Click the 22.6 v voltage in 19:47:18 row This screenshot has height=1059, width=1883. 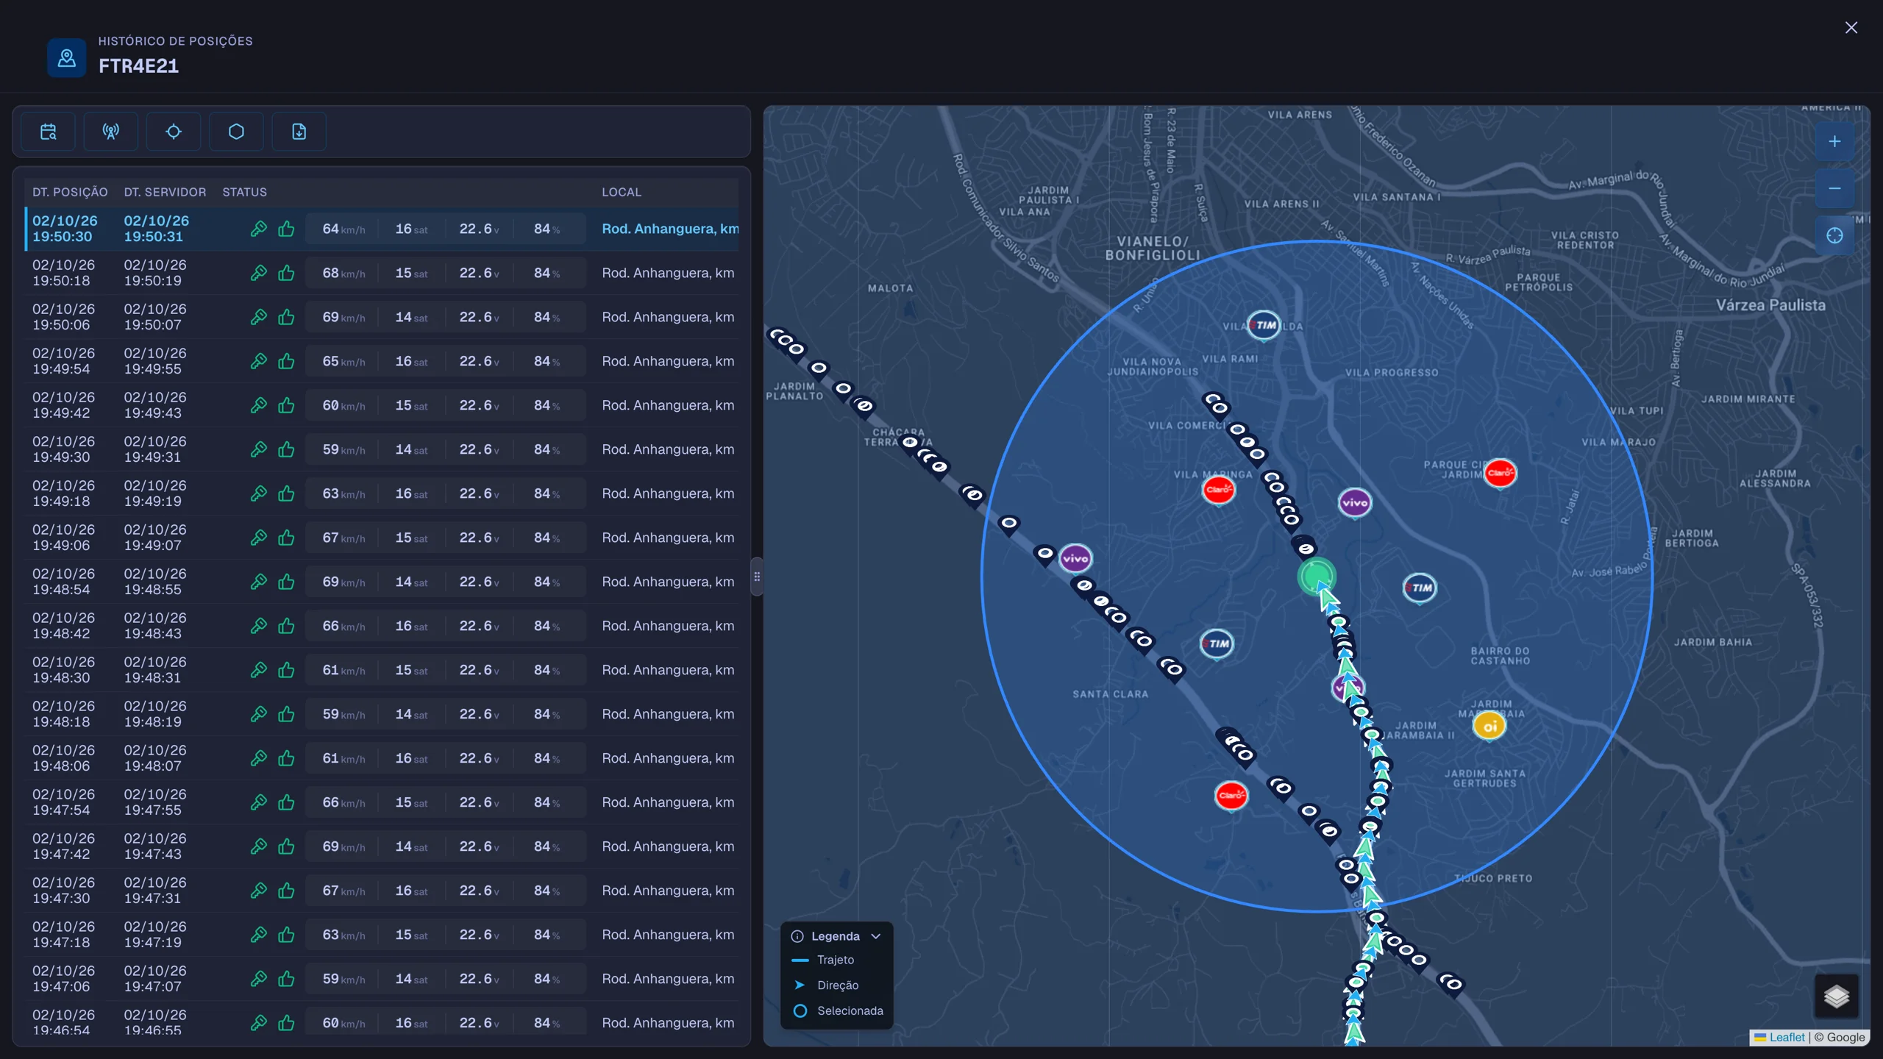(480, 935)
